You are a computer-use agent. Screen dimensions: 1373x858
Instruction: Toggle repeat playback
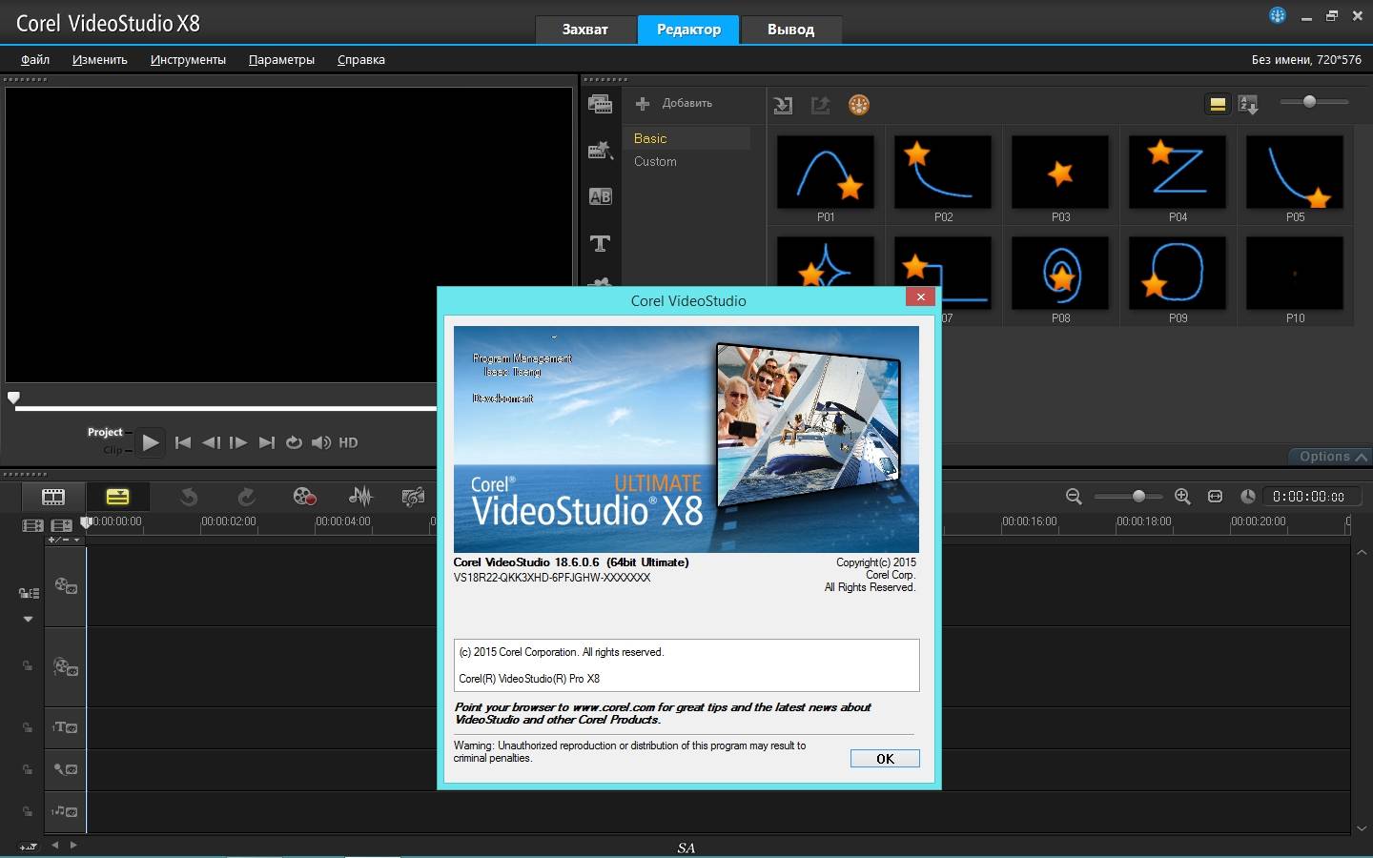294,442
